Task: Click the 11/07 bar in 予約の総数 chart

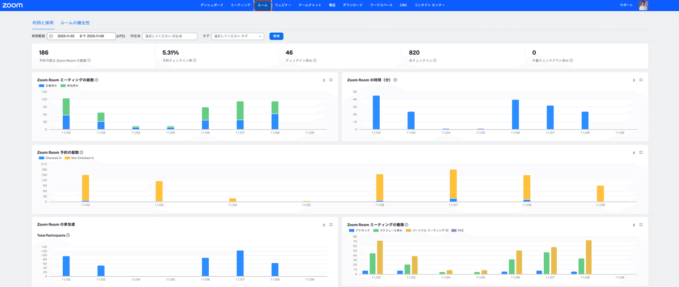Action: 453,186
